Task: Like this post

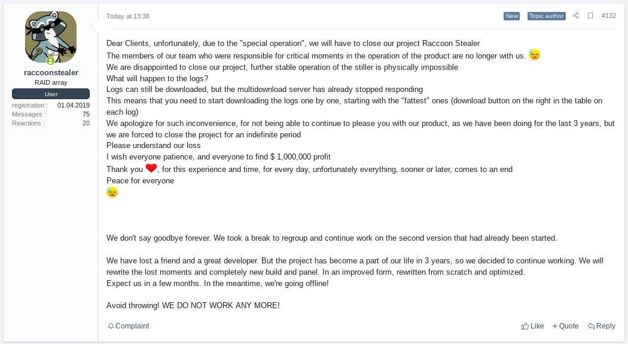Action: click(533, 326)
